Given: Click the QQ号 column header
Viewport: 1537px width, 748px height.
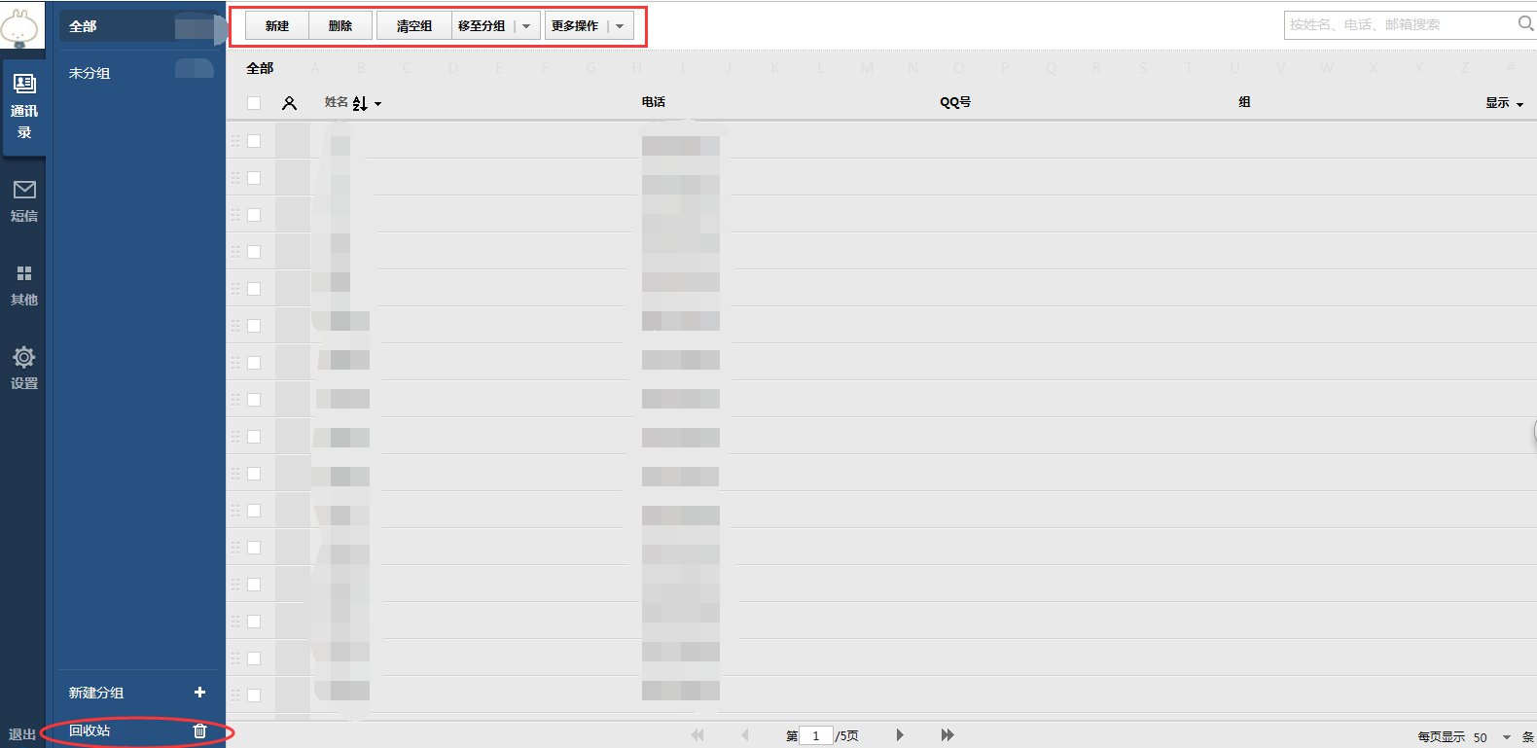Looking at the screenshot, I should pos(955,102).
